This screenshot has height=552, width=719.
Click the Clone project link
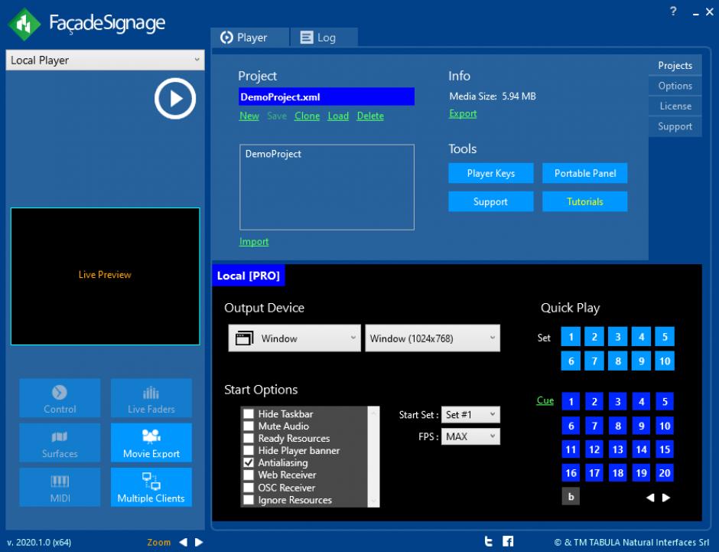(307, 116)
